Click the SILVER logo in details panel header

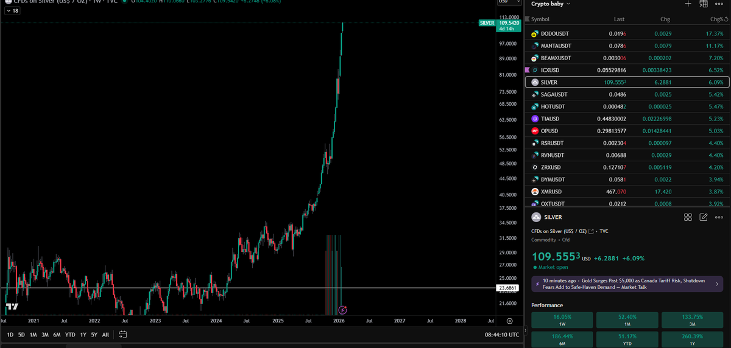point(536,217)
